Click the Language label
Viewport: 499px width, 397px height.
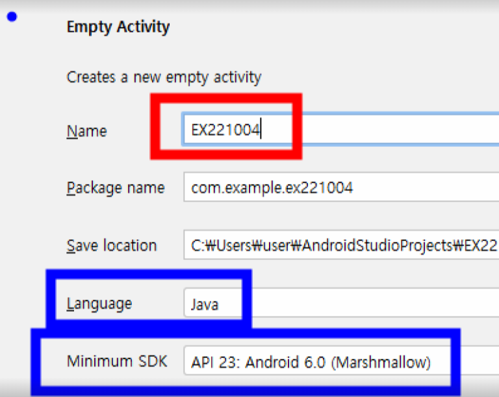(99, 303)
